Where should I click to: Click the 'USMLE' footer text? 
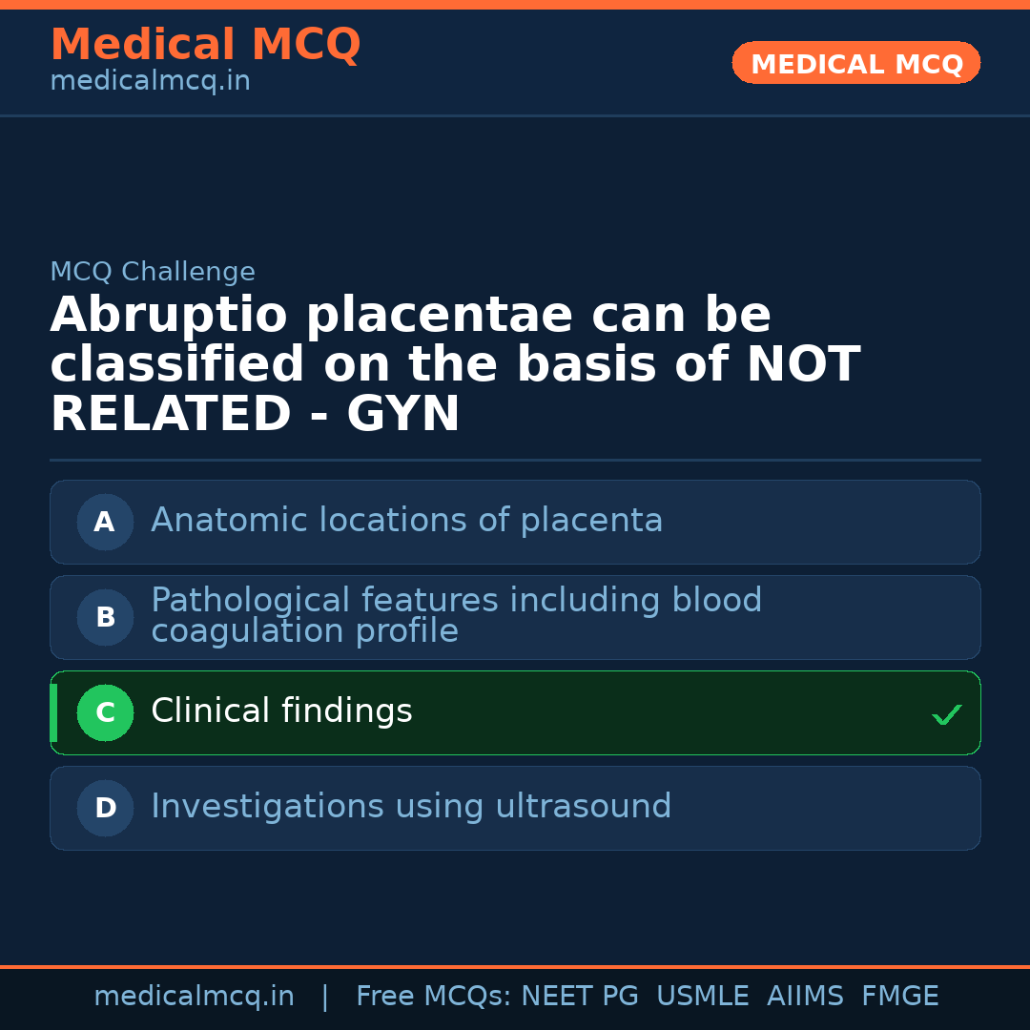pyautogui.click(x=702, y=997)
